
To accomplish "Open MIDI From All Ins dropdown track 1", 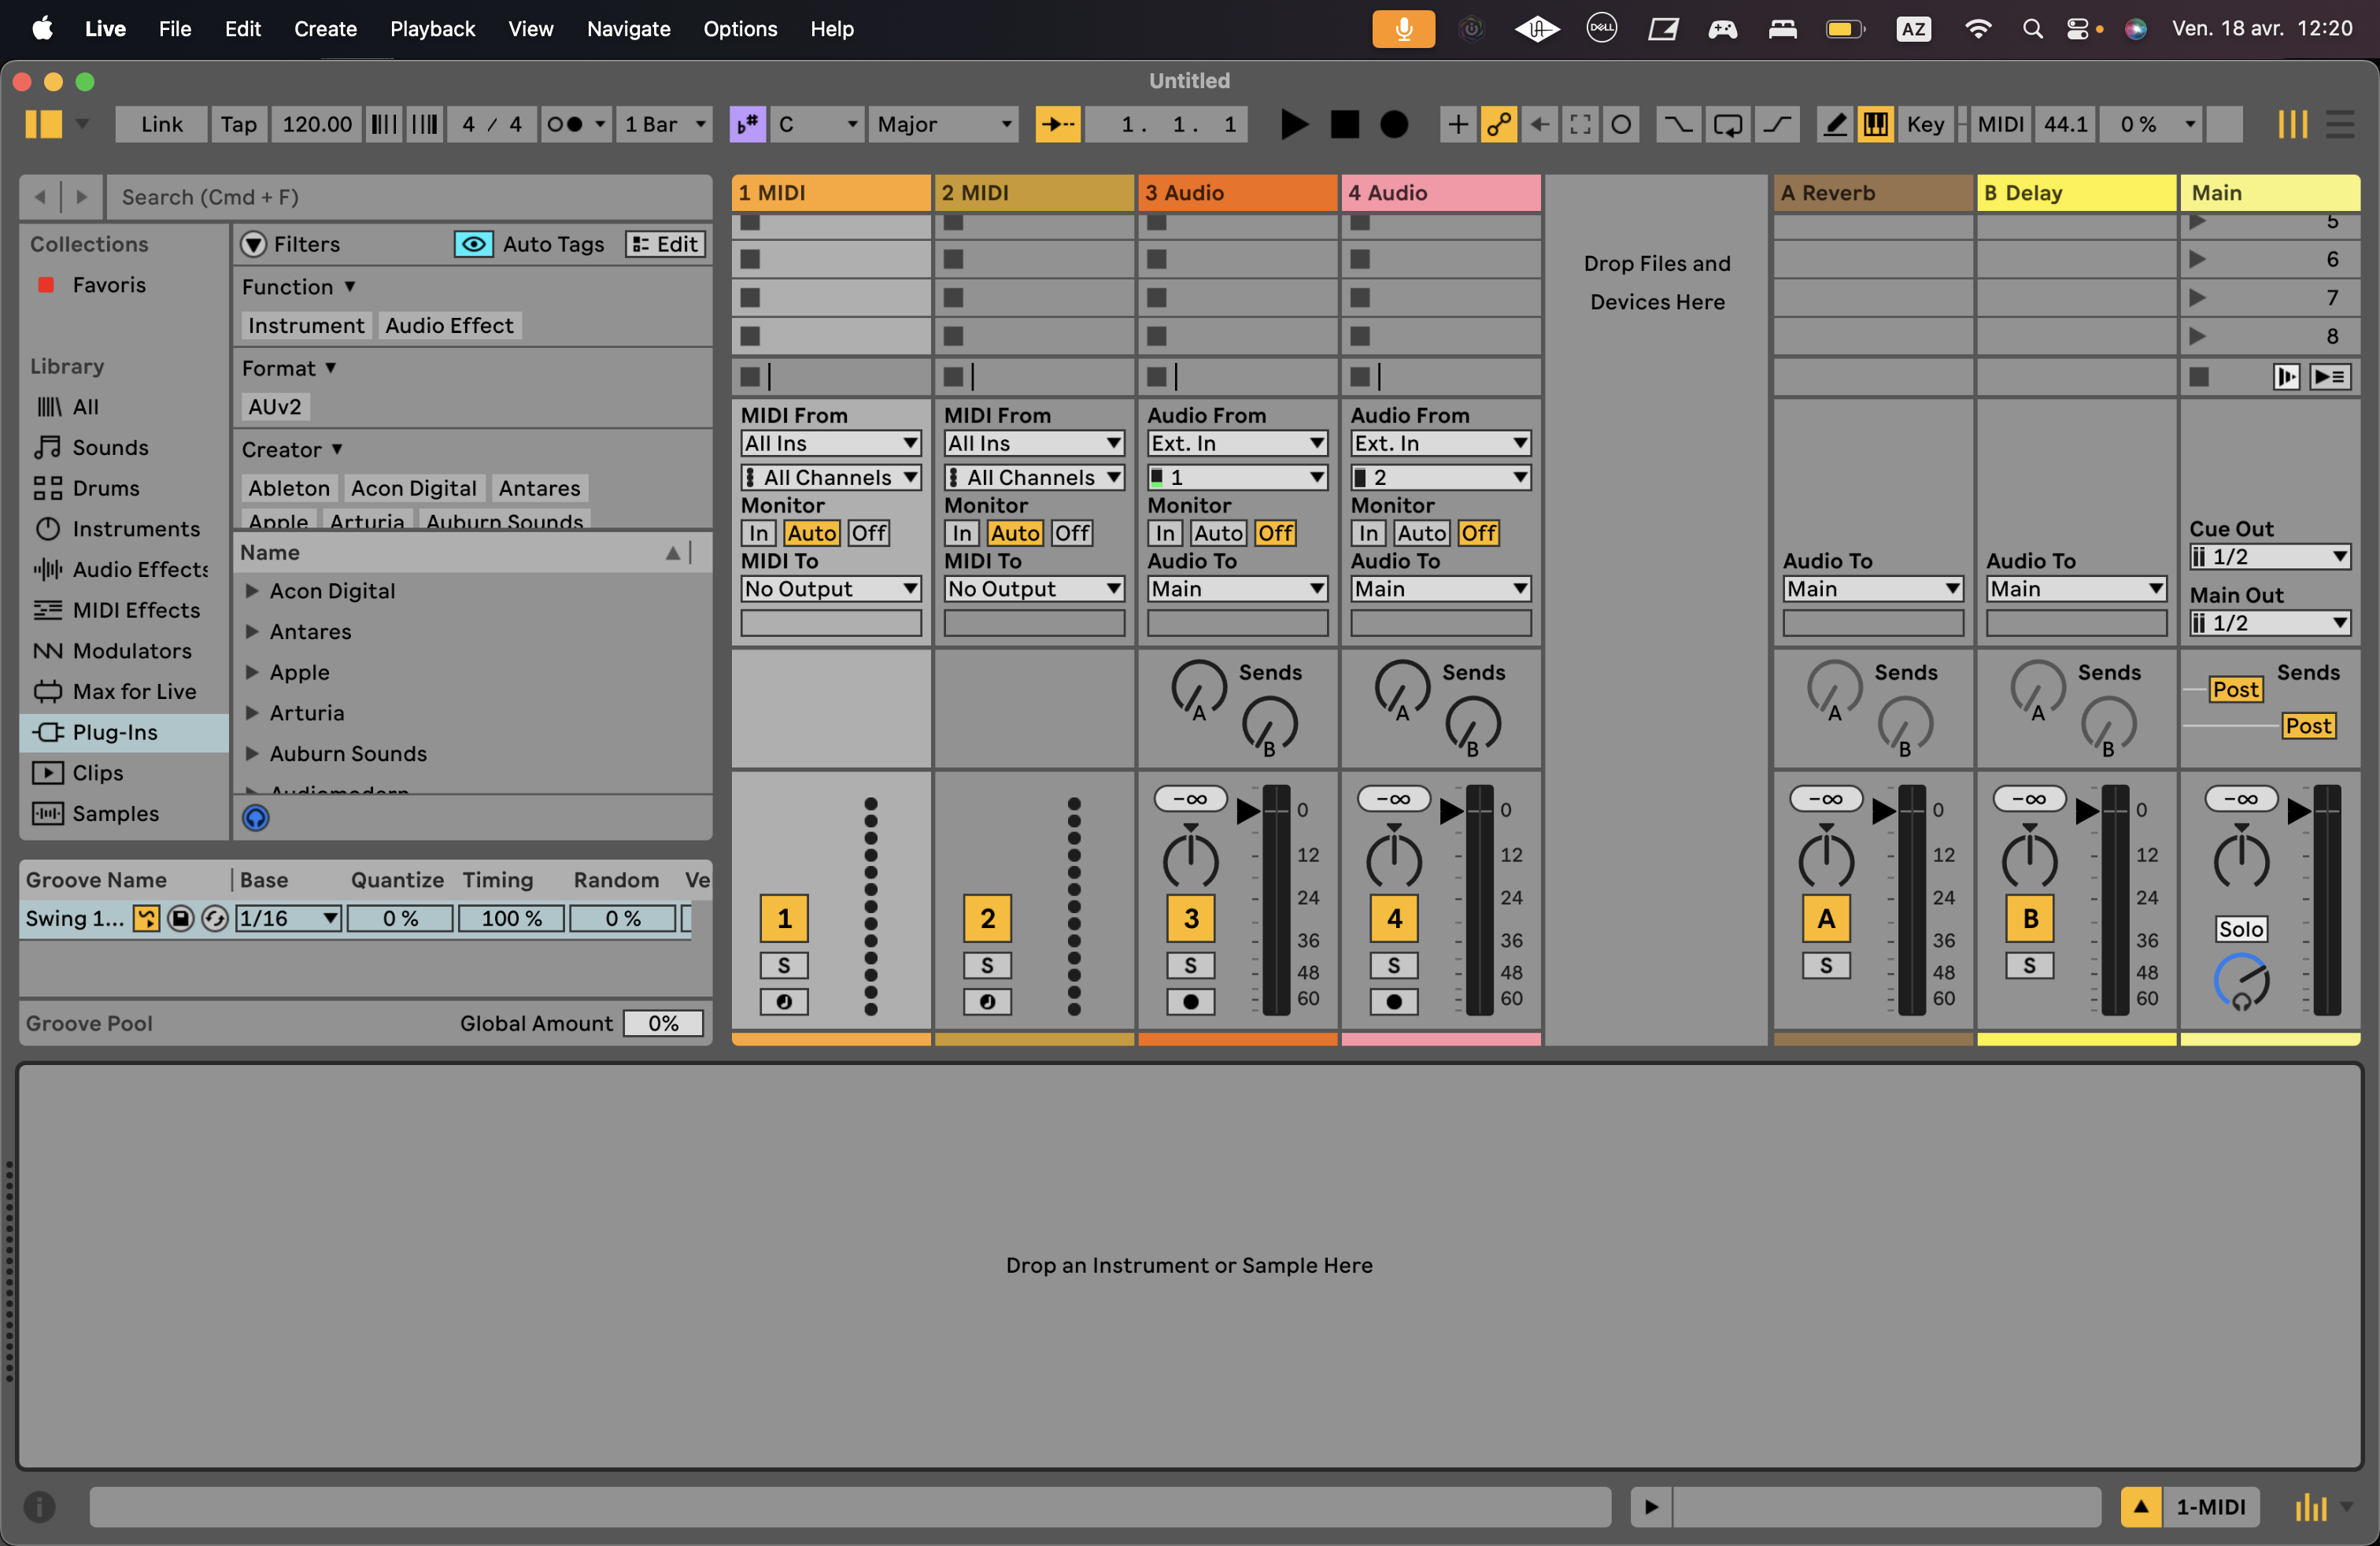I will click(831, 443).
